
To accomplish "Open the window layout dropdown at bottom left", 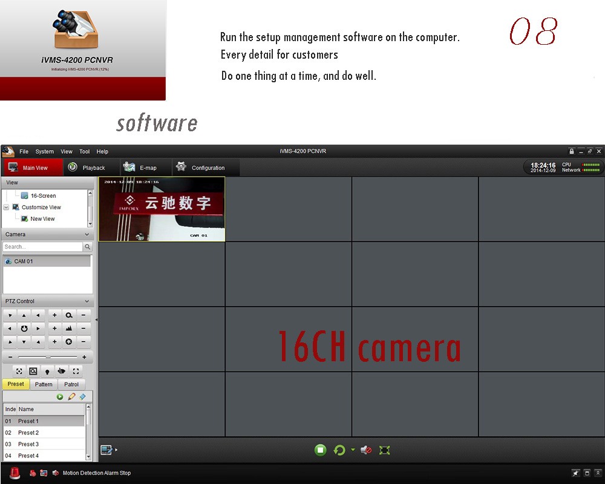I will click(109, 450).
